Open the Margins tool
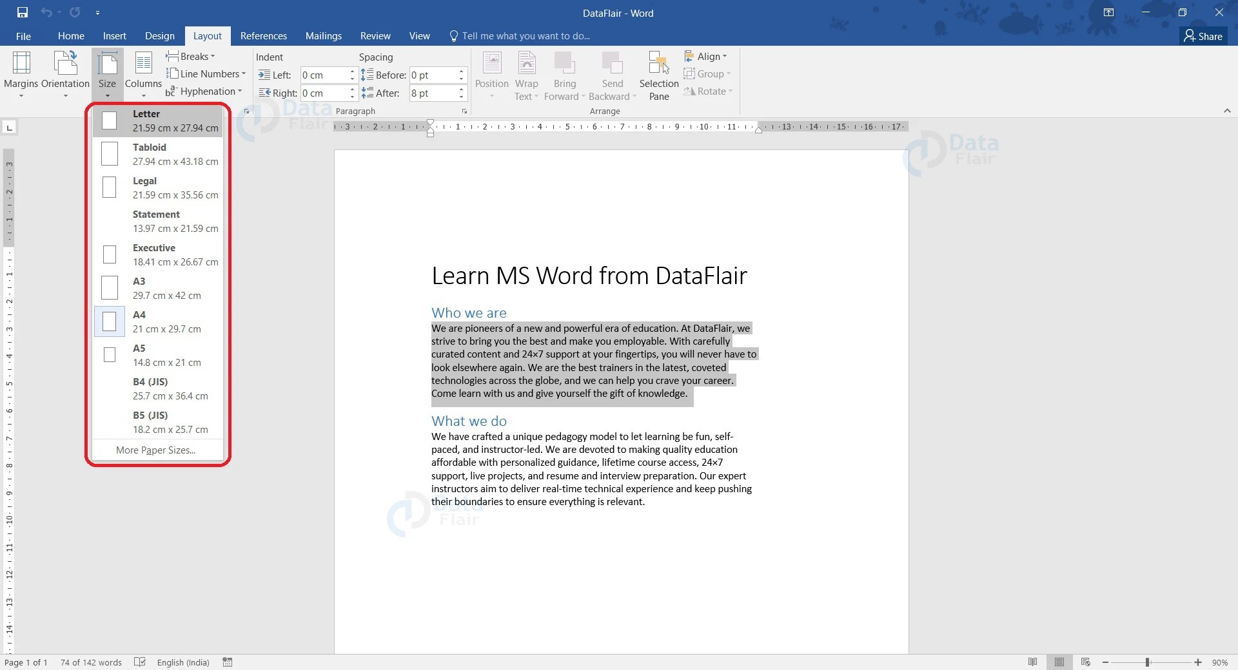Screen dimensions: 1238x670 21,71
